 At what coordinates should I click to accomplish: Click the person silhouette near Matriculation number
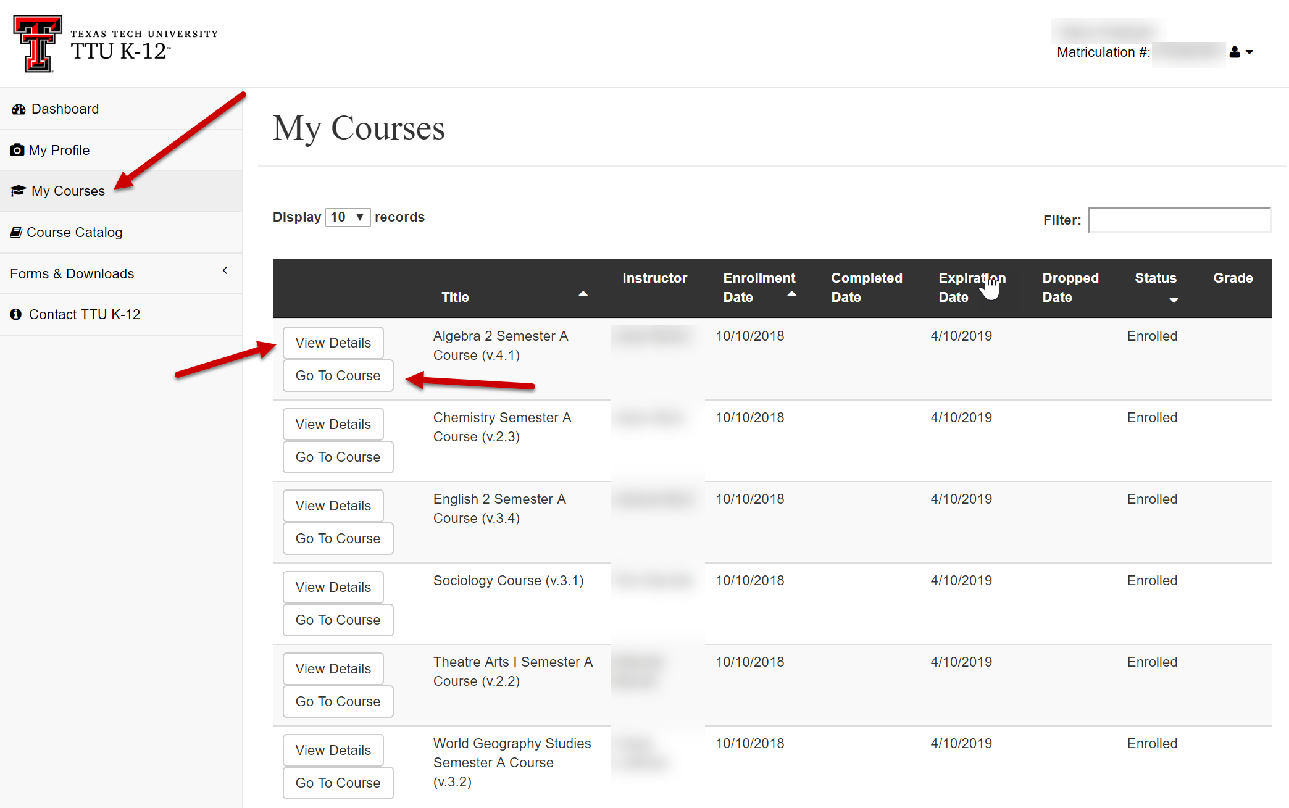[x=1235, y=52]
